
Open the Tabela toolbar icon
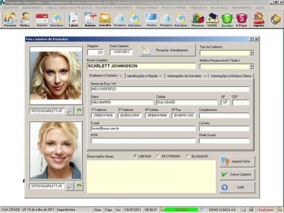pos(73,19)
